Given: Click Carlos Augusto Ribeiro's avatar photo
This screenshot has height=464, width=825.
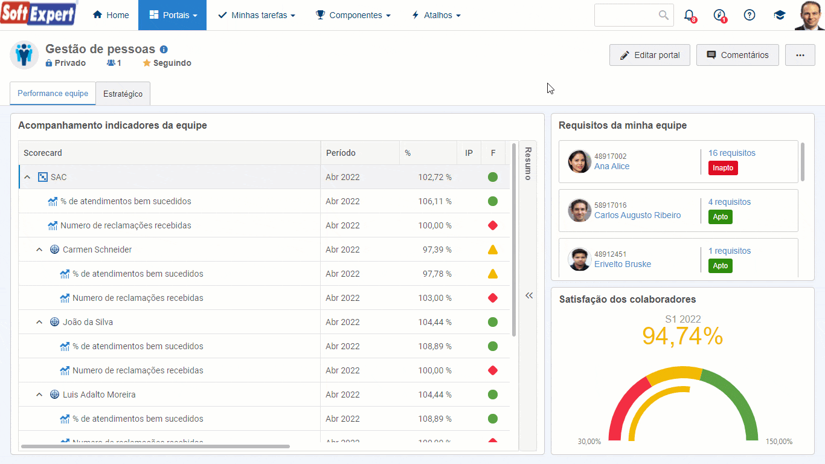Looking at the screenshot, I should (x=579, y=210).
